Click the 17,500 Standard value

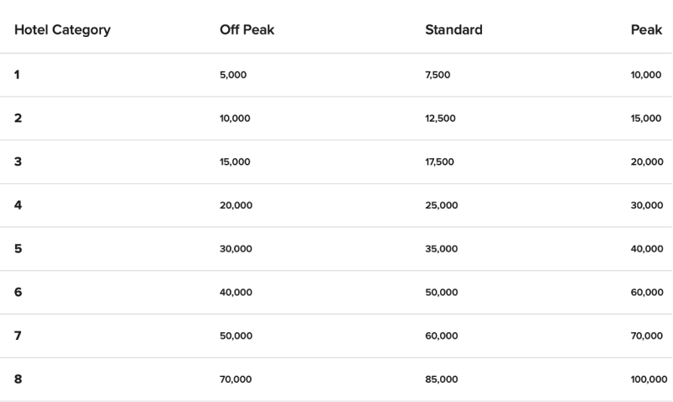440,162
